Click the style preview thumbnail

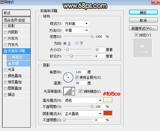[x=143, y=48]
